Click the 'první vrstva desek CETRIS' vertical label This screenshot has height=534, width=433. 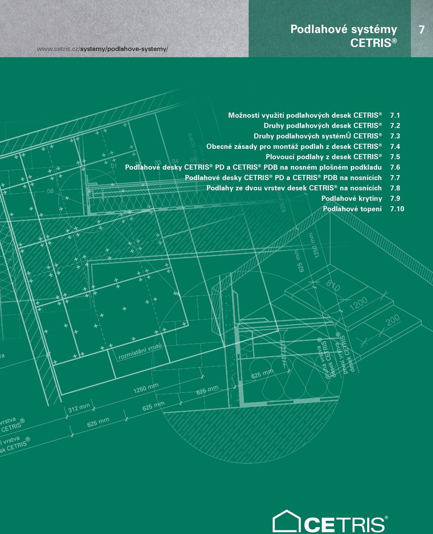[345, 353]
